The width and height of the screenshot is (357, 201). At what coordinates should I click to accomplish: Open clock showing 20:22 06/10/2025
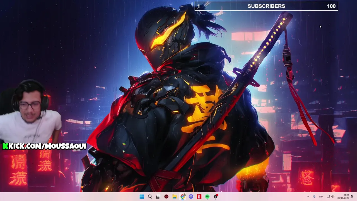[x=343, y=197]
